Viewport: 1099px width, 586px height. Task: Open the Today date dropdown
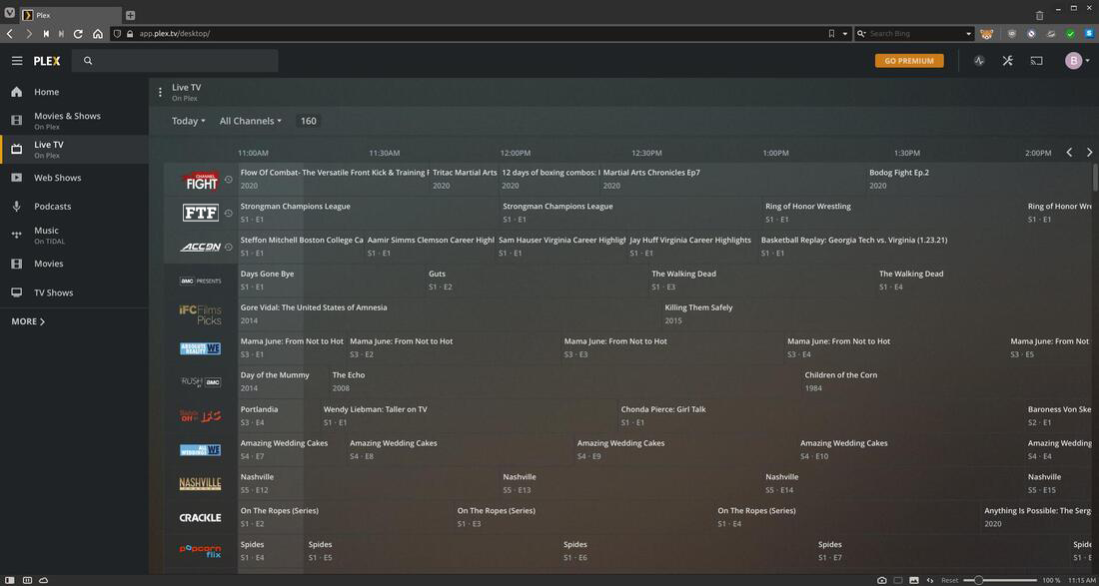pos(189,121)
